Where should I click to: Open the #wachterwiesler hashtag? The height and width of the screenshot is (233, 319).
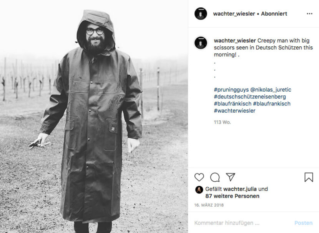coord(234,111)
